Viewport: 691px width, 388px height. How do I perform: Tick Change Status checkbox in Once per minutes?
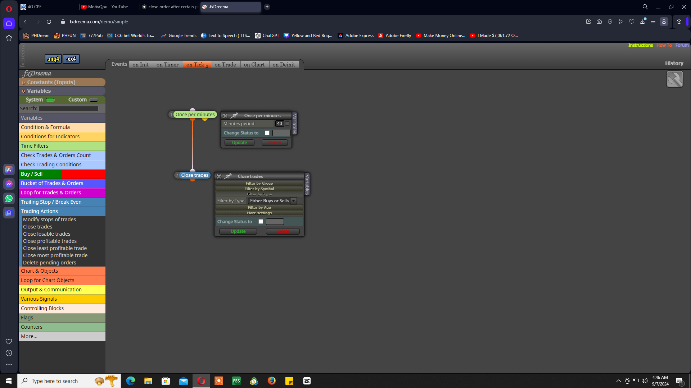[x=267, y=133]
